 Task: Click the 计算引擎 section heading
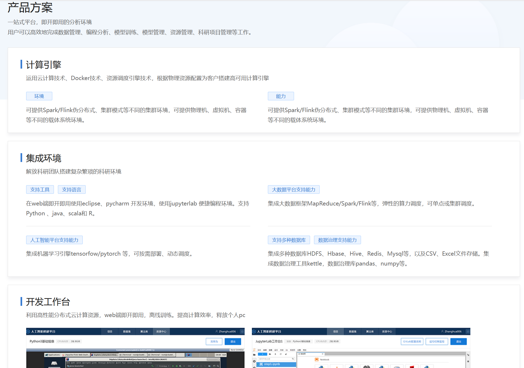click(44, 65)
